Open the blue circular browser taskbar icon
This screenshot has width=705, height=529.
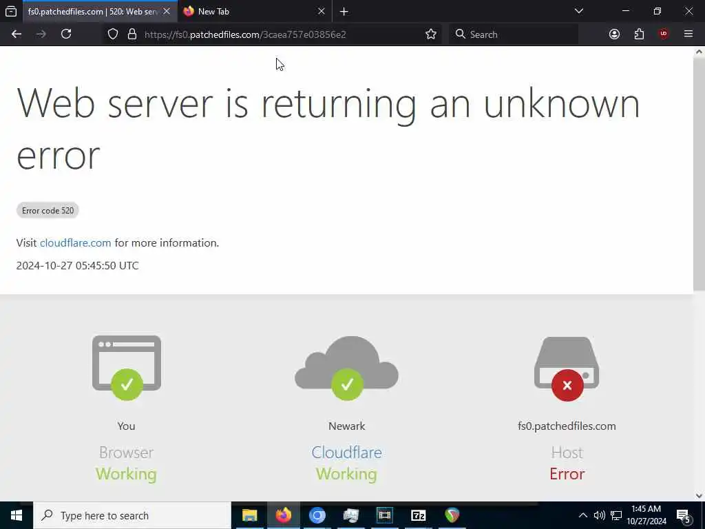tap(317, 515)
